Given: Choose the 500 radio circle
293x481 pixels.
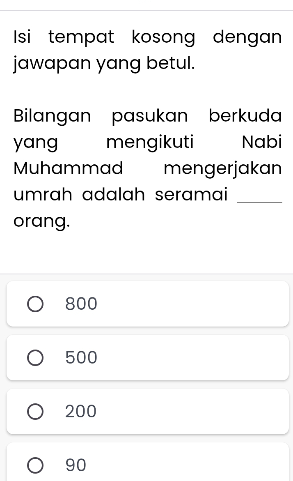Looking at the screenshot, I should 35,358.
